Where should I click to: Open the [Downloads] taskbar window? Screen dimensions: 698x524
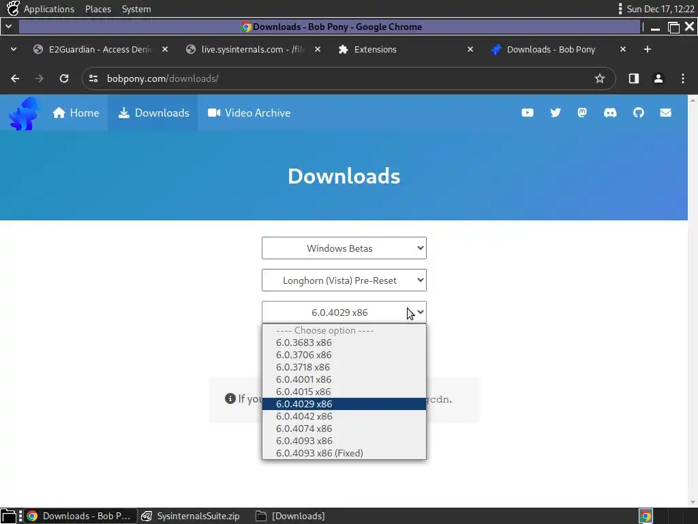pyautogui.click(x=290, y=516)
